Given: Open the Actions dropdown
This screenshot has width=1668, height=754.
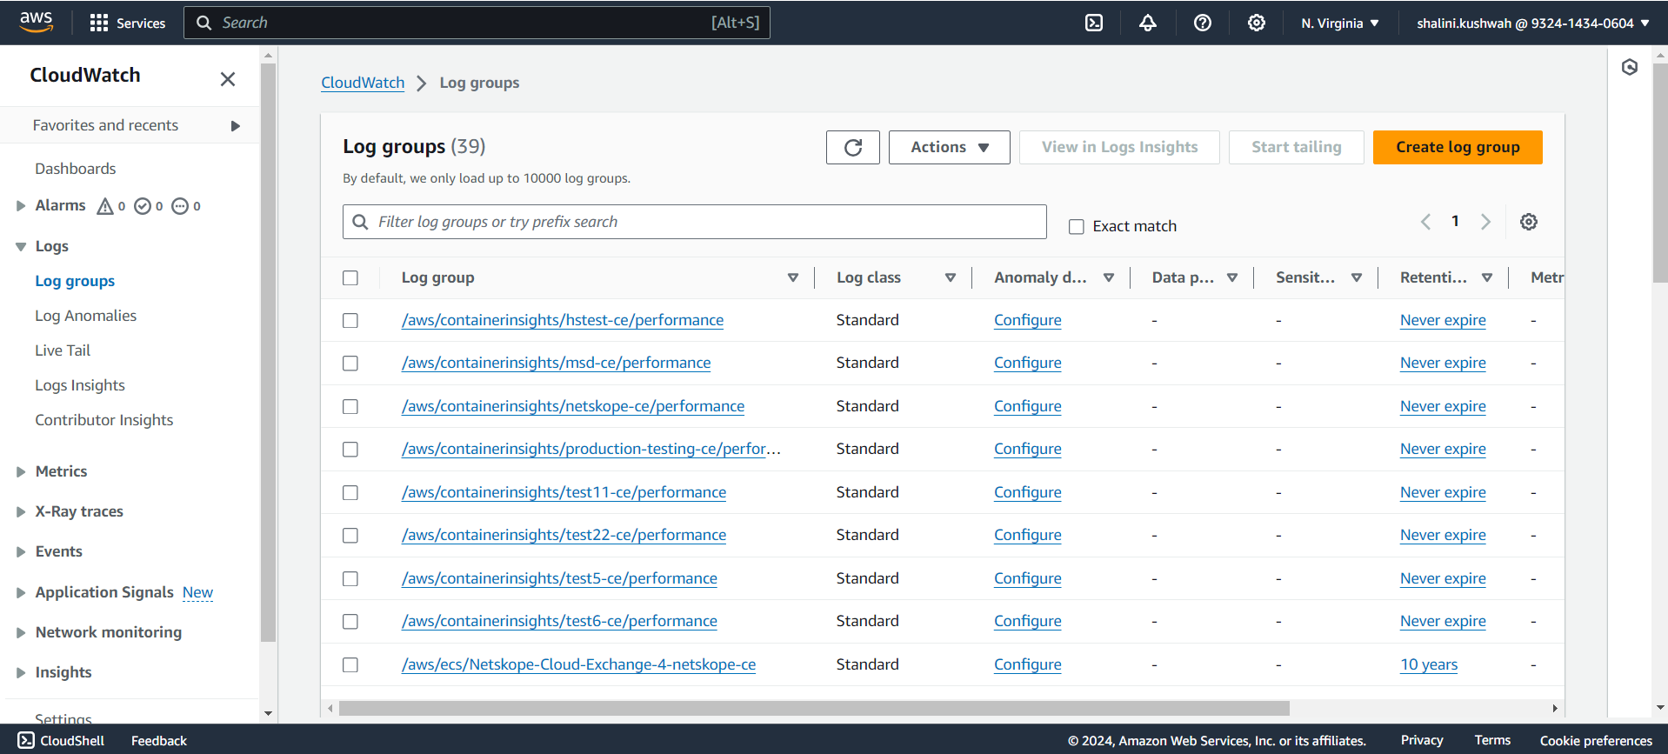Looking at the screenshot, I should 949,147.
